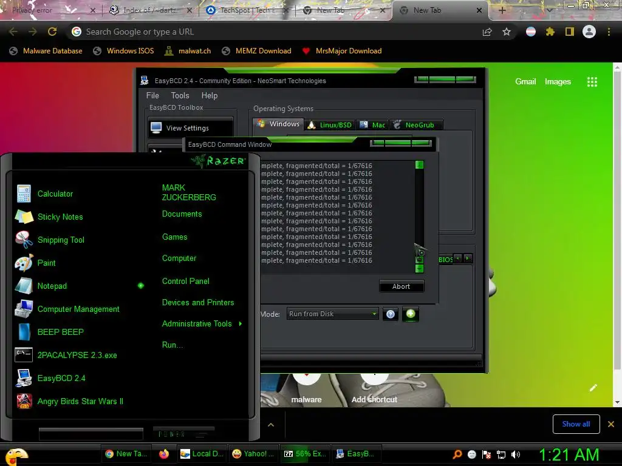Open Firefox from the taskbar
Image resolution: width=622 pixels, height=466 pixels.
[164, 454]
